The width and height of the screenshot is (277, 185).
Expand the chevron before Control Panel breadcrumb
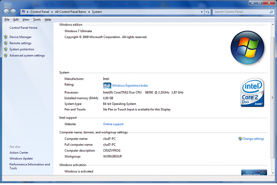click(28, 12)
